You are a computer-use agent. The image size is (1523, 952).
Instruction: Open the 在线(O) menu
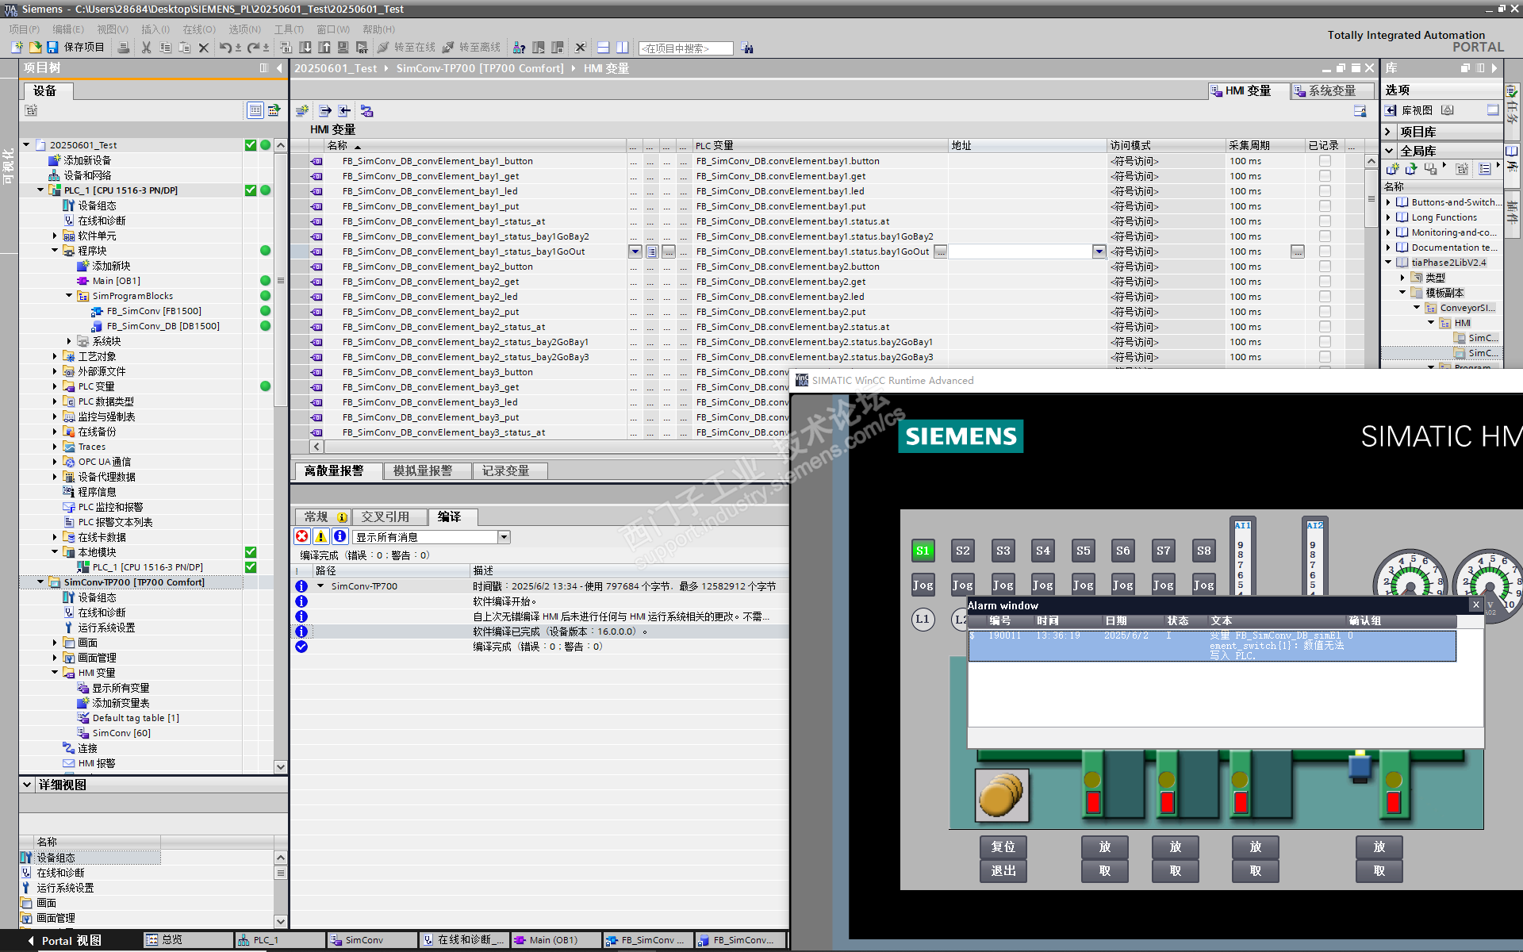coord(198,29)
